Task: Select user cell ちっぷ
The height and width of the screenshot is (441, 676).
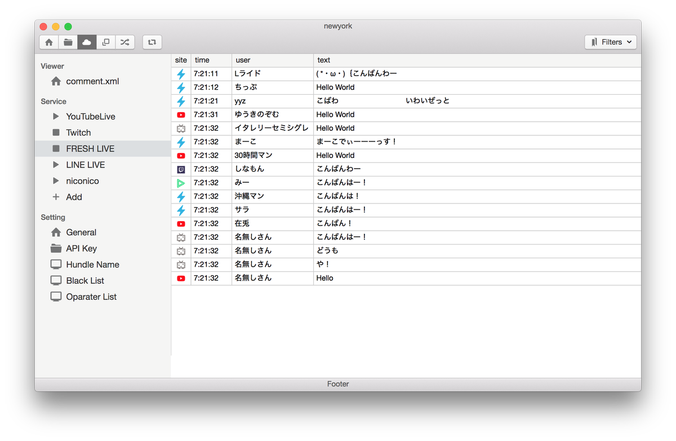Action: click(x=273, y=87)
